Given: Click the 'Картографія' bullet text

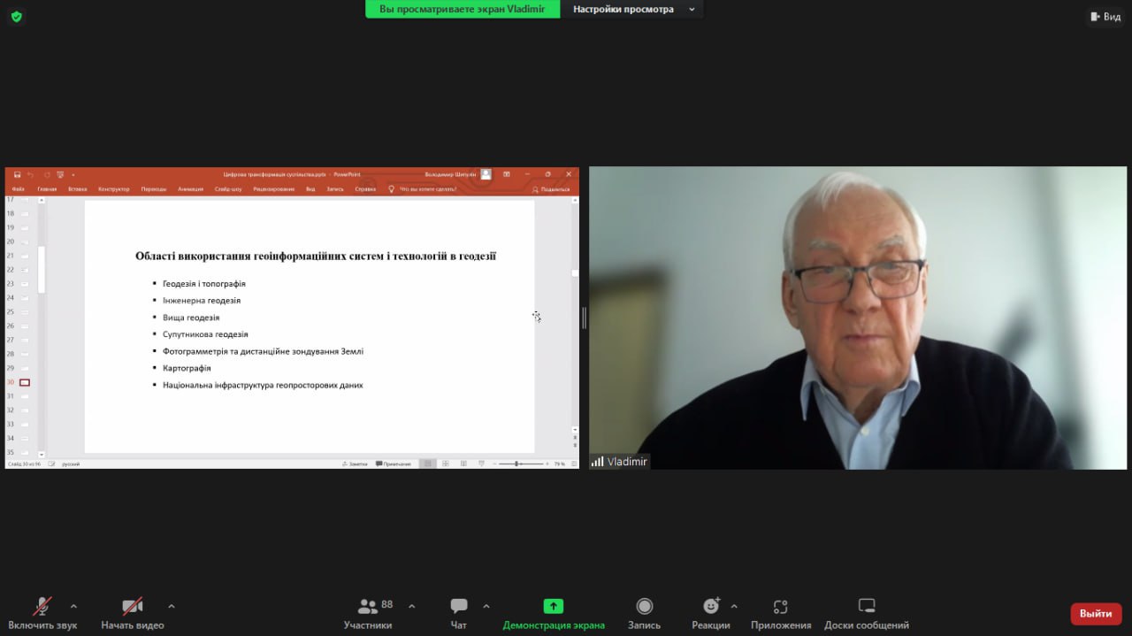Looking at the screenshot, I should tap(187, 368).
